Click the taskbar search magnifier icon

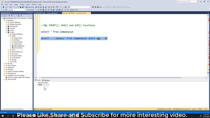click(8, 116)
